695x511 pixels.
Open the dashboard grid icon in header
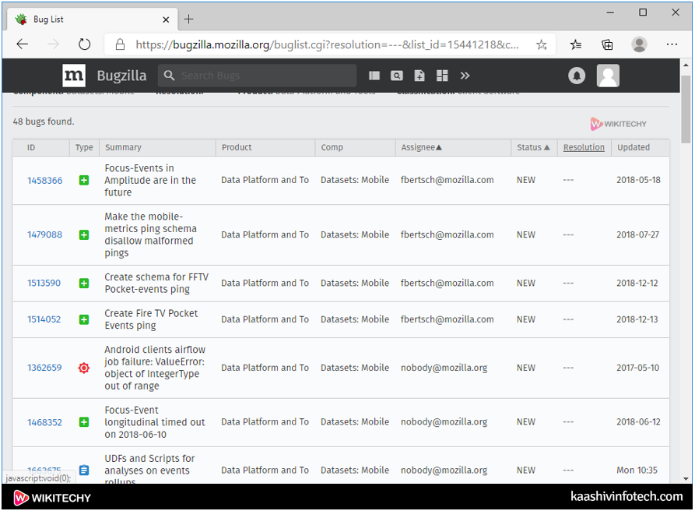tap(442, 76)
